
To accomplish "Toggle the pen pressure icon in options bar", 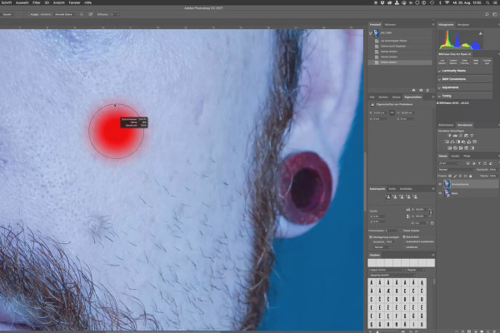I will coord(91,14).
